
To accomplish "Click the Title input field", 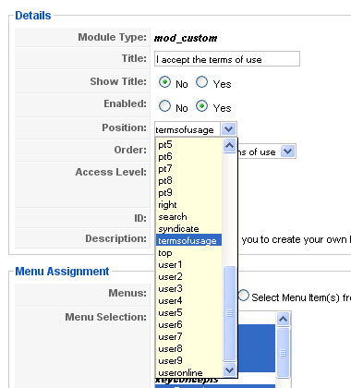I will [227, 59].
